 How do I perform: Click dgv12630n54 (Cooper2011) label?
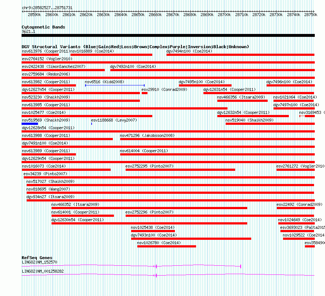pyautogui.click(x=77, y=220)
